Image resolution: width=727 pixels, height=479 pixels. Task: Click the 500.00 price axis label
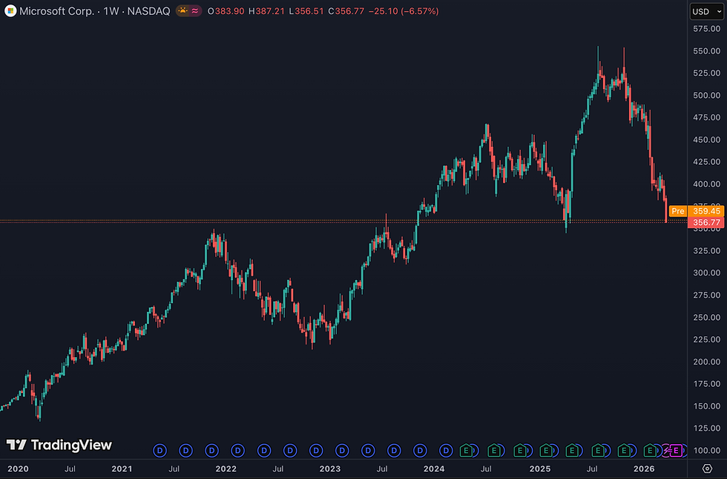click(x=706, y=95)
